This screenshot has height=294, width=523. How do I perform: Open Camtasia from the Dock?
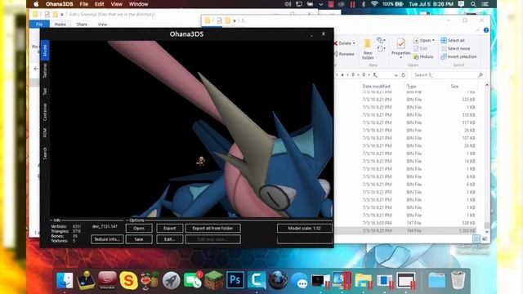tap(257, 280)
